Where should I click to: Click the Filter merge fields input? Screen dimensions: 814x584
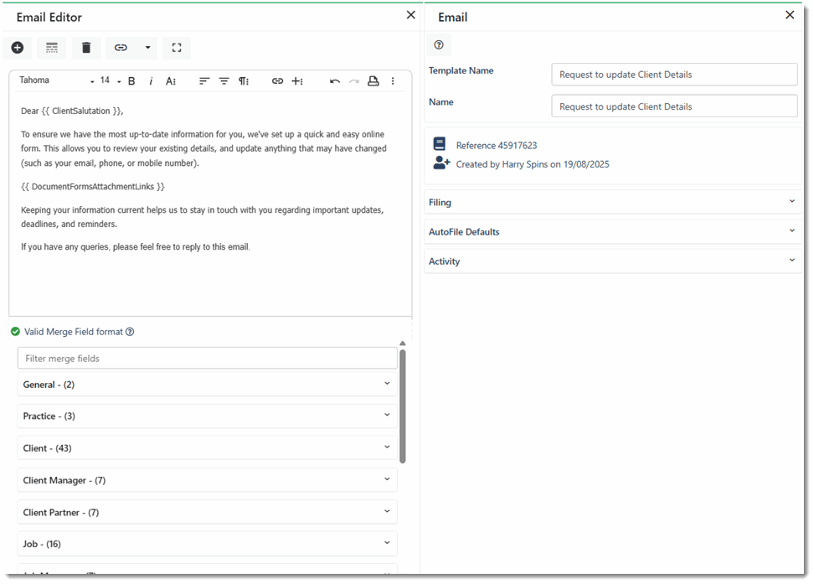coord(208,359)
